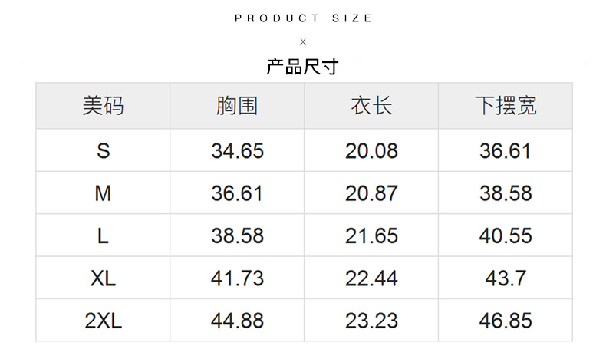
Task: Click the 下摆宽 column header
Action: click(x=506, y=106)
